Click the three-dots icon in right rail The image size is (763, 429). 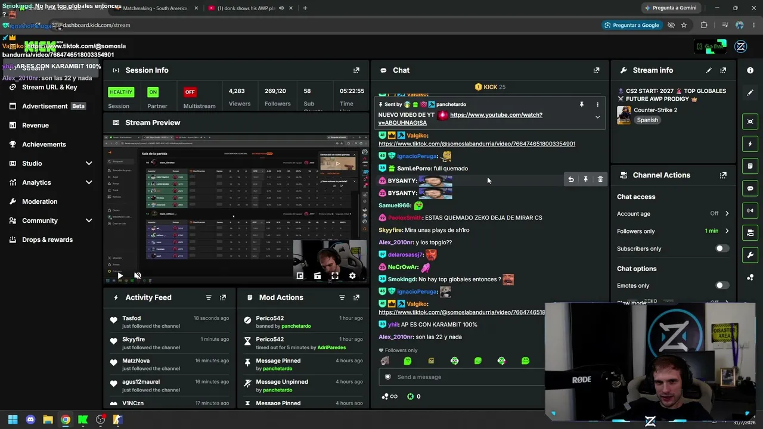coord(750,277)
